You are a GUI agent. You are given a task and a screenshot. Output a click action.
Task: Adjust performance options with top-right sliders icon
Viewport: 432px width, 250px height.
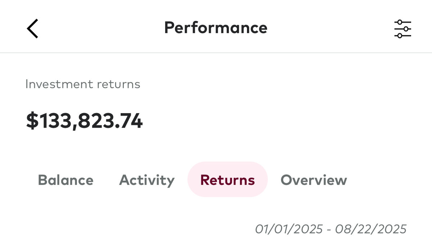click(x=402, y=29)
